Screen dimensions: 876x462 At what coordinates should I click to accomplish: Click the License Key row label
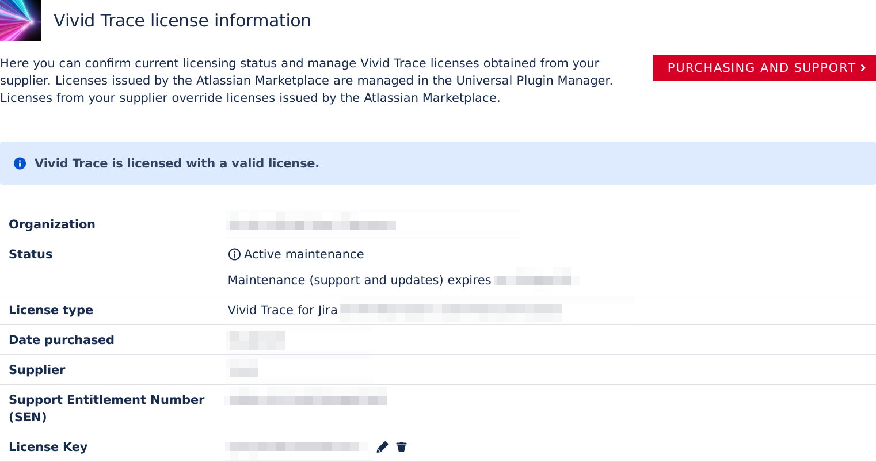pos(48,447)
